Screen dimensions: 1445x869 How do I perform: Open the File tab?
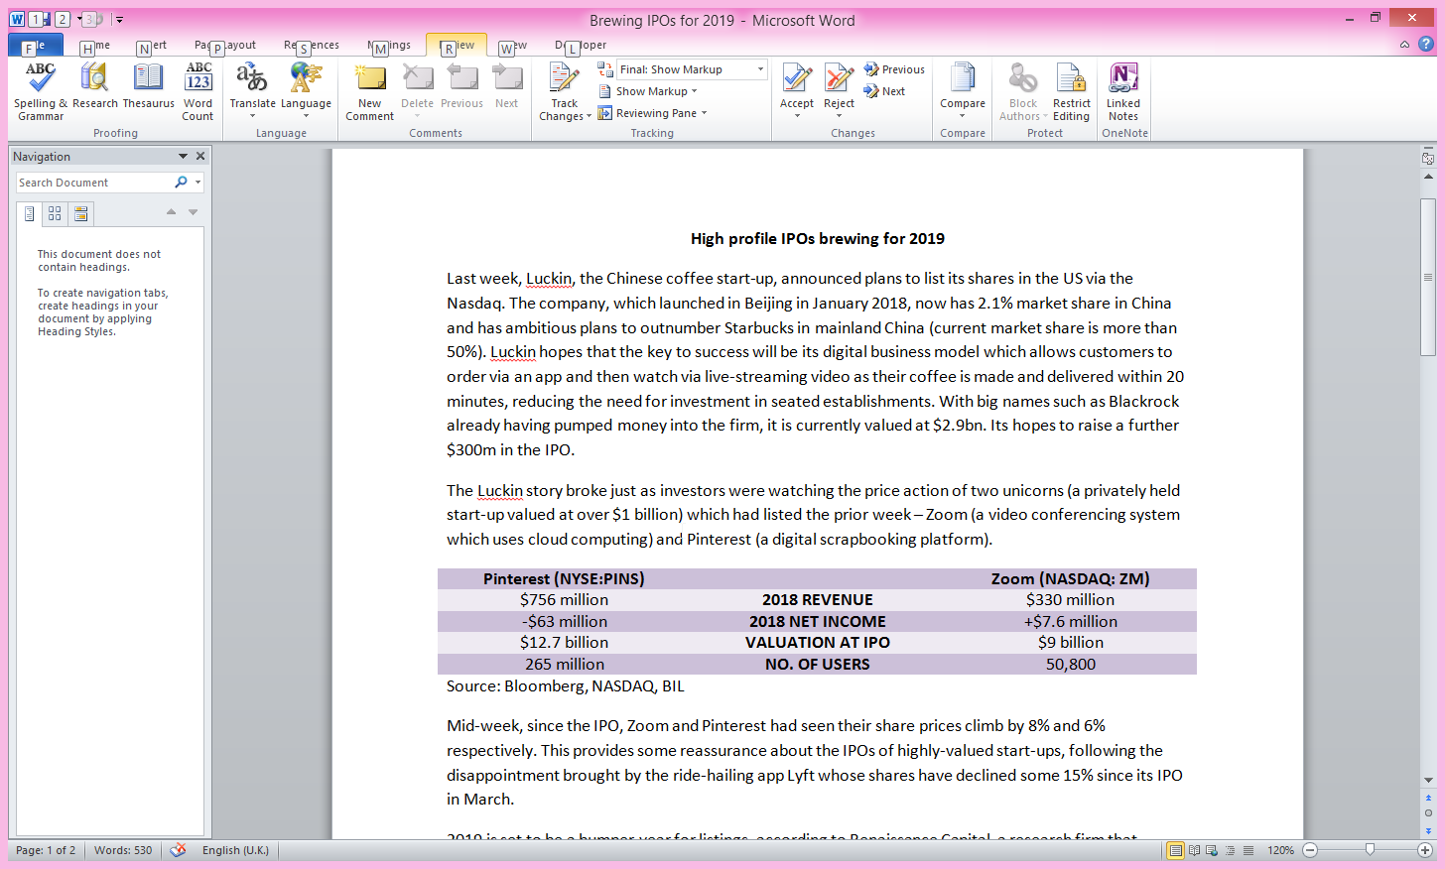[x=36, y=45]
